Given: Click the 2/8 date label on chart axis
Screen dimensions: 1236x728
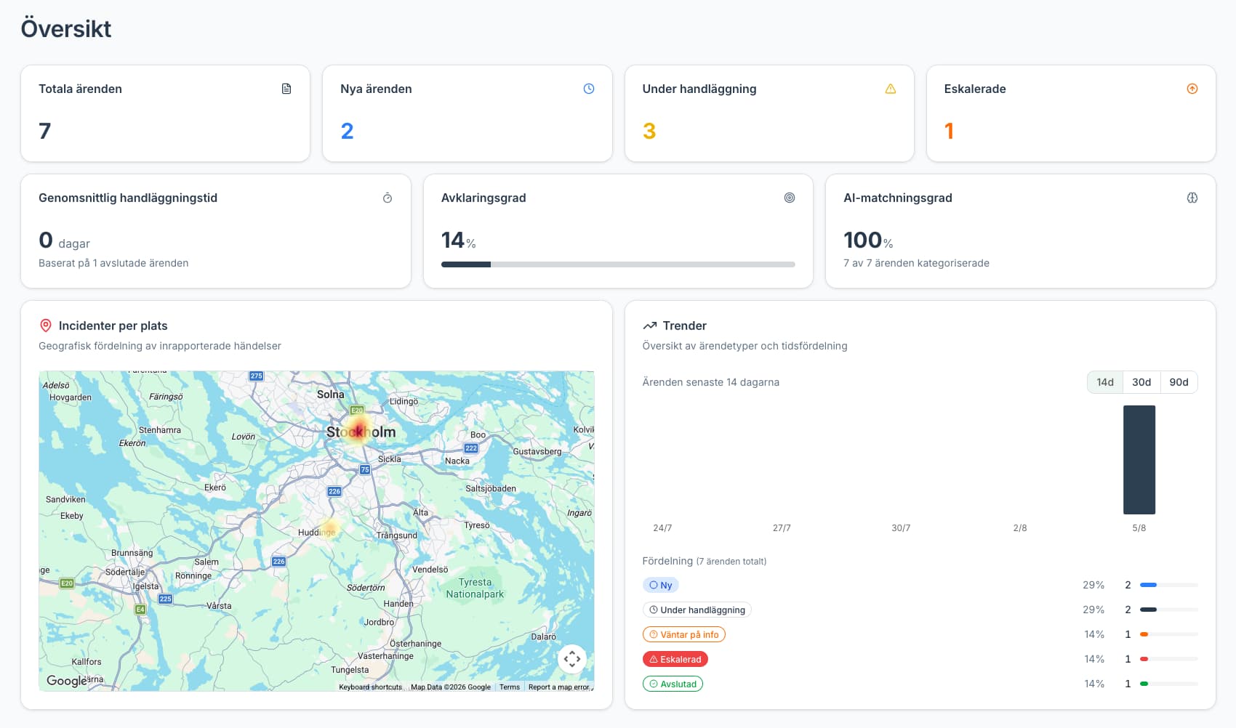Looking at the screenshot, I should (x=1020, y=528).
